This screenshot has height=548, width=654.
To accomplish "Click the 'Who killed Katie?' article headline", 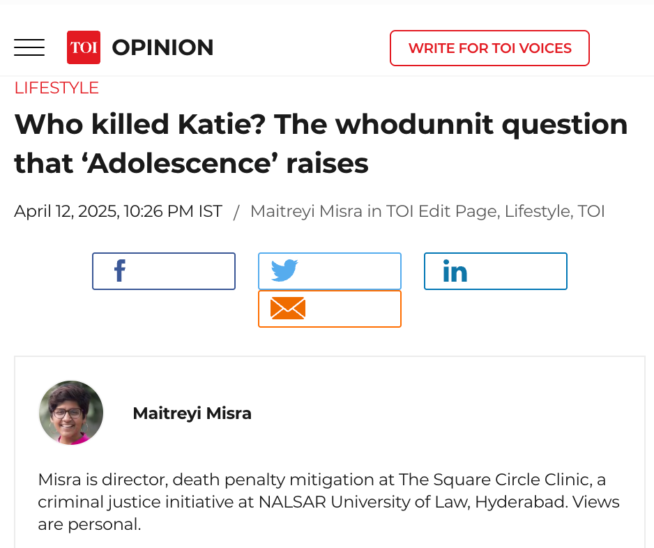I will (321, 144).
